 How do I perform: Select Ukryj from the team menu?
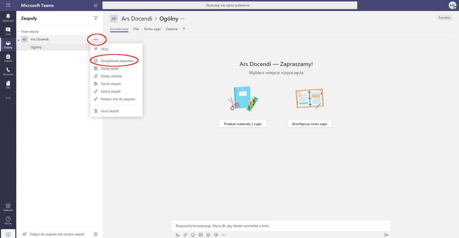tap(116, 49)
